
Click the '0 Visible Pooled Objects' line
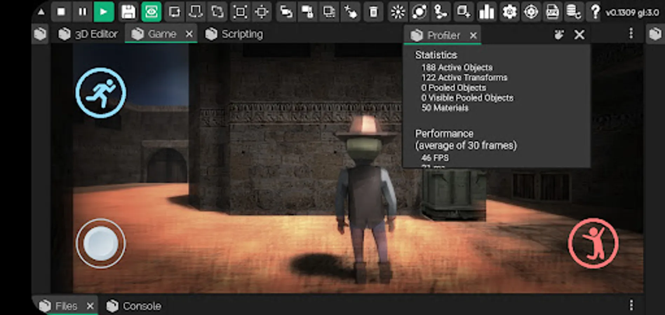pos(467,98)
